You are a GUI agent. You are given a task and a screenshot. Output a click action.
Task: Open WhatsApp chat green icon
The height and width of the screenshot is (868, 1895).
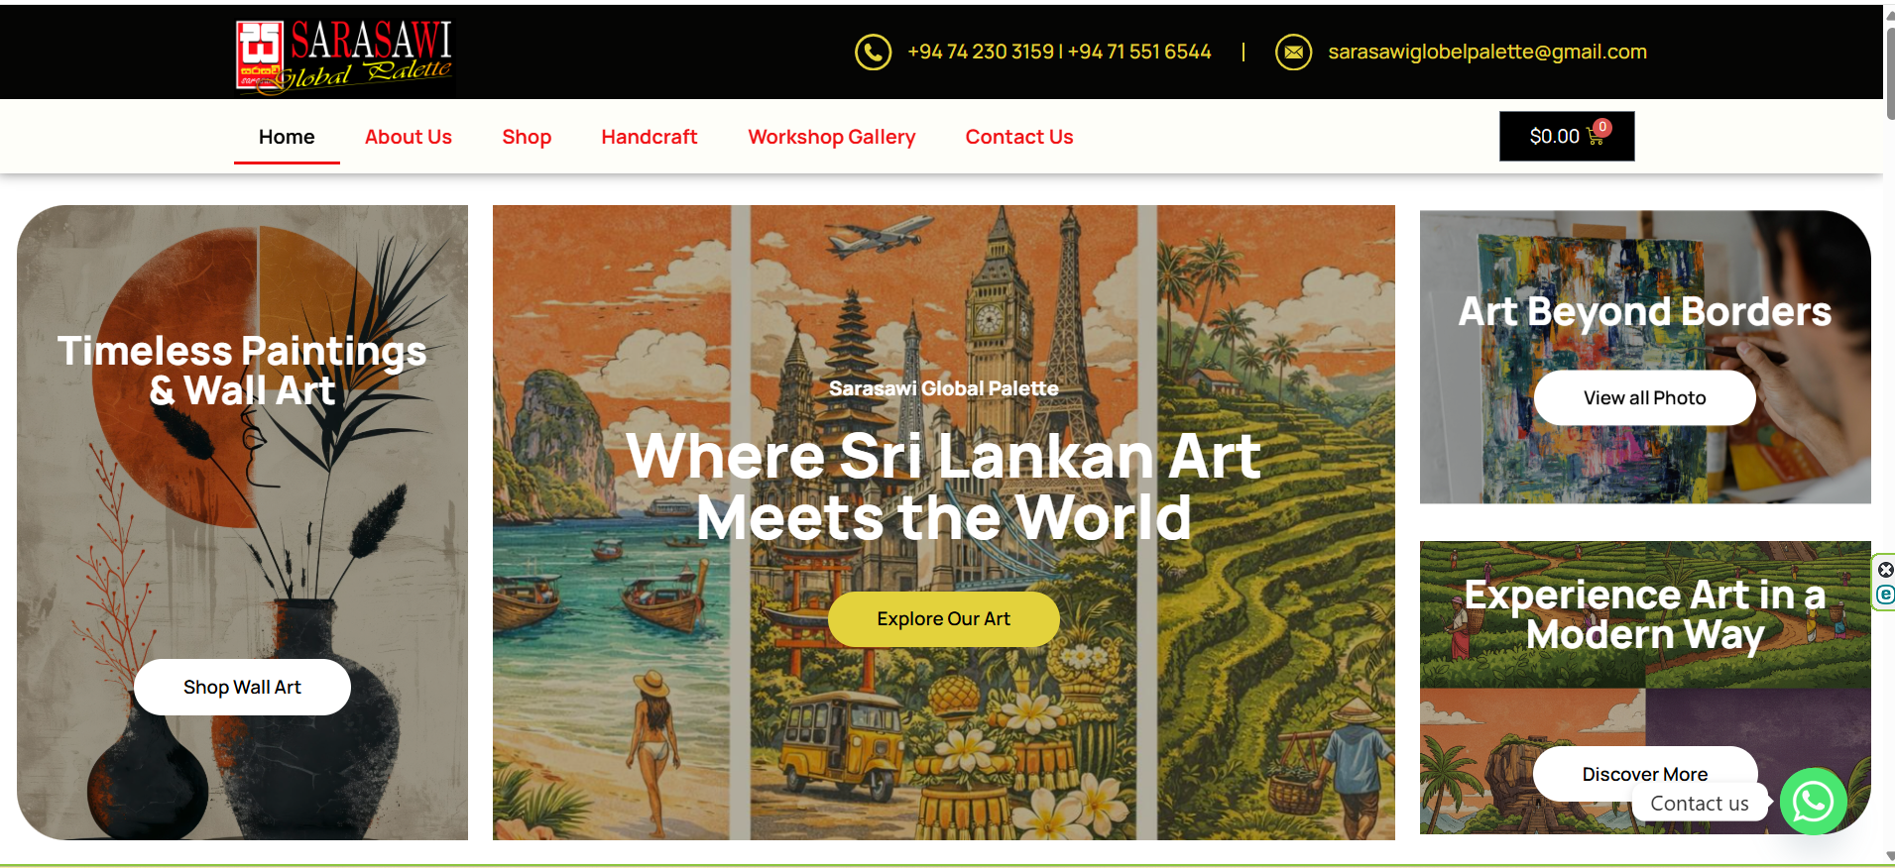[1813, 802]
